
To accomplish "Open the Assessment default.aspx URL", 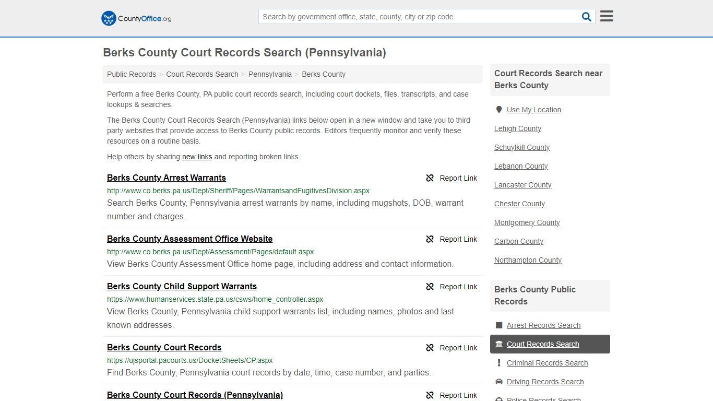I will 210,252.
